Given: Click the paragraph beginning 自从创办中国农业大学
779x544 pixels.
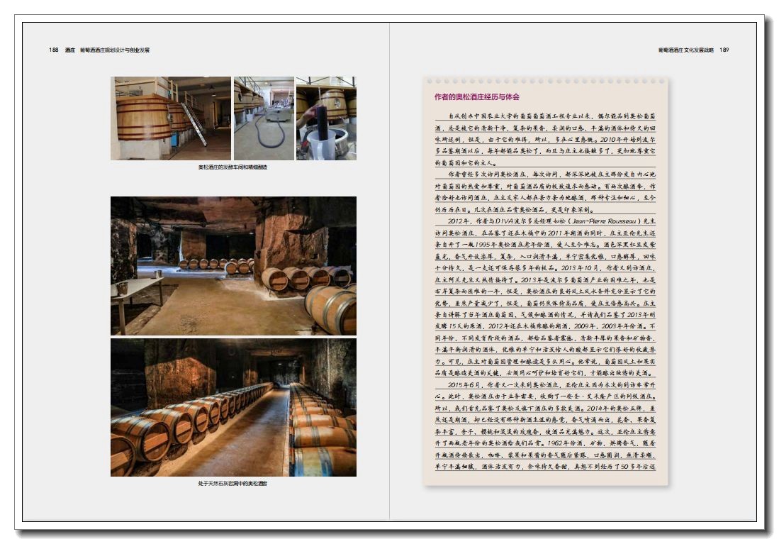Looking at the screenshot, I should coord(545,139).
